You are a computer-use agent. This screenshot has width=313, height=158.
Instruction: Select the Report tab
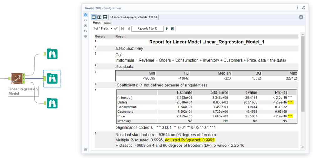97,23
